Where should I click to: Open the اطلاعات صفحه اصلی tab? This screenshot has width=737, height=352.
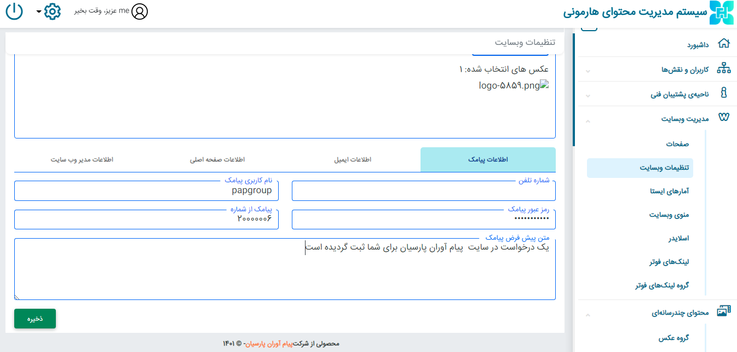click(x=217, y=159)
